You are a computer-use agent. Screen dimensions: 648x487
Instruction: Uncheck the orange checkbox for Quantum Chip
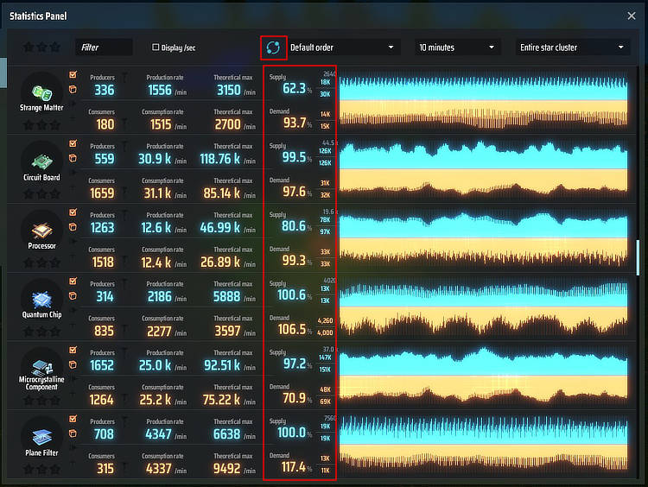coord(73,281)
